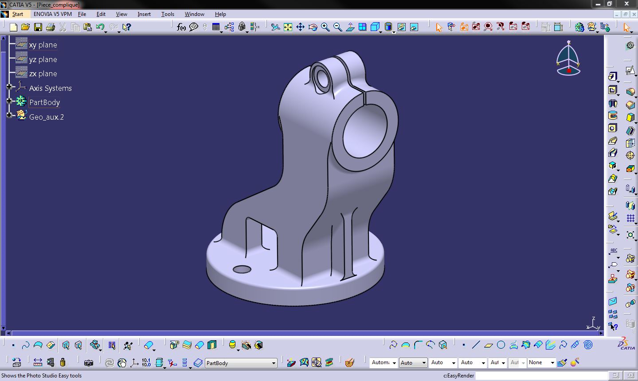Click the Spiral curve icon
638x381 pixels.
[x=588, y=345]
